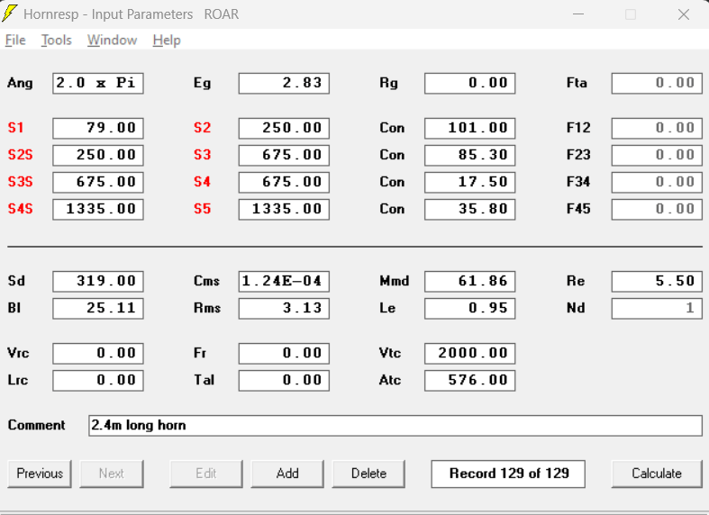
Task: Click the Comment label
Action: coord(37,425)
